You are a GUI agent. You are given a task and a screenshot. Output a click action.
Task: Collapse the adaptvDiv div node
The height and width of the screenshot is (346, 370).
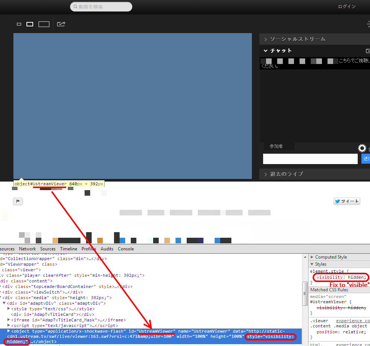click(x=4, y=303)
